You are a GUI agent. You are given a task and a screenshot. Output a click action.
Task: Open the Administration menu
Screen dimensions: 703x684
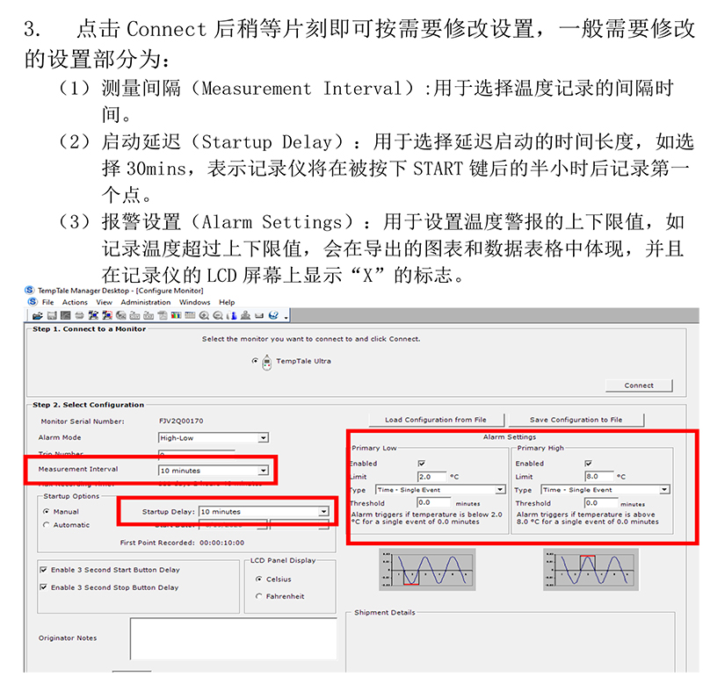click(145, 302)
